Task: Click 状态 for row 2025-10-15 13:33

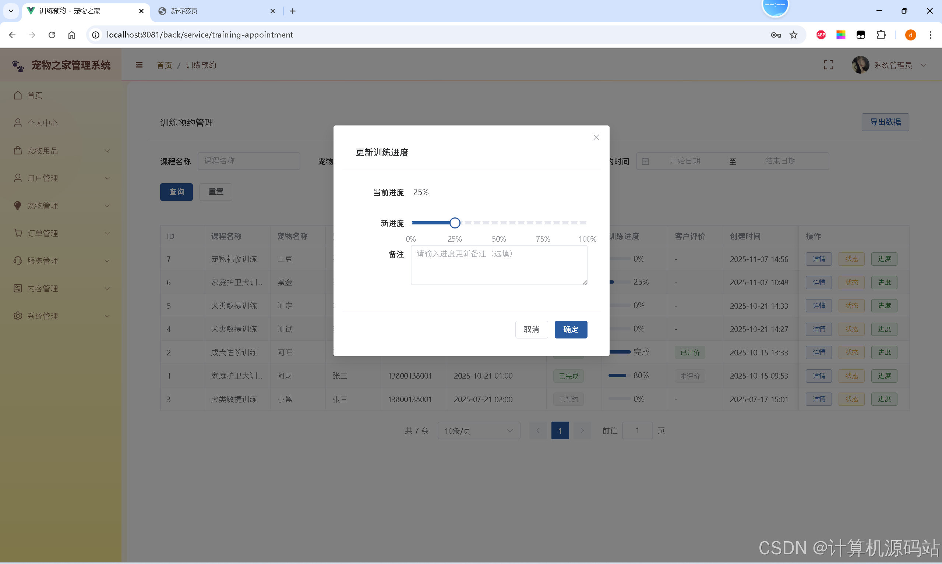Action: coord(851,352)
